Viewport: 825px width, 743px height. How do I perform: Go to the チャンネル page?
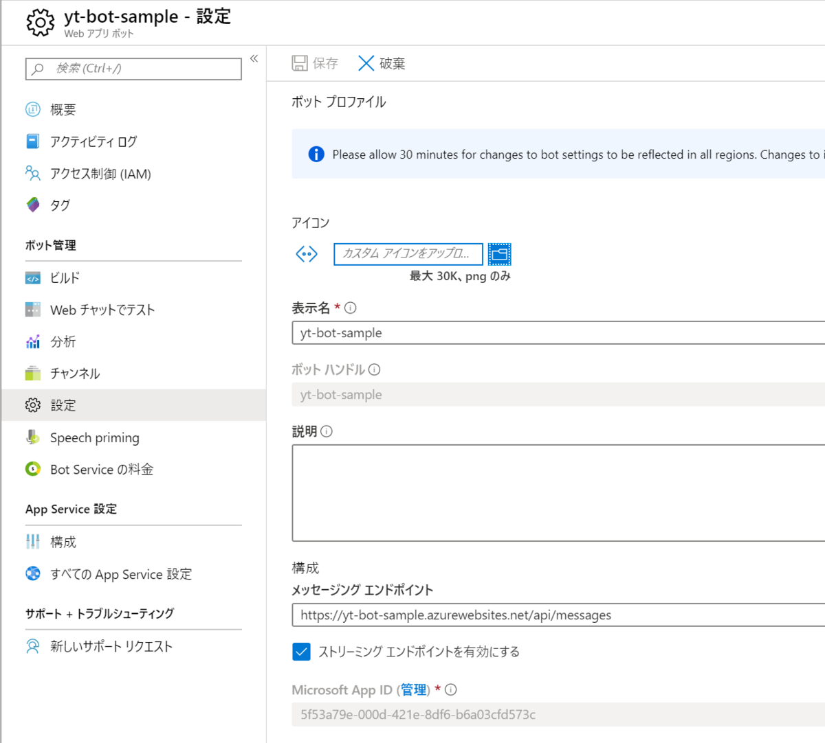75,374
